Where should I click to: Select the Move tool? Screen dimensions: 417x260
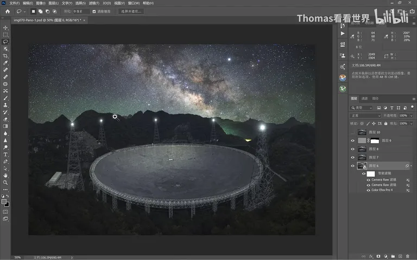(x=5, y=28)
